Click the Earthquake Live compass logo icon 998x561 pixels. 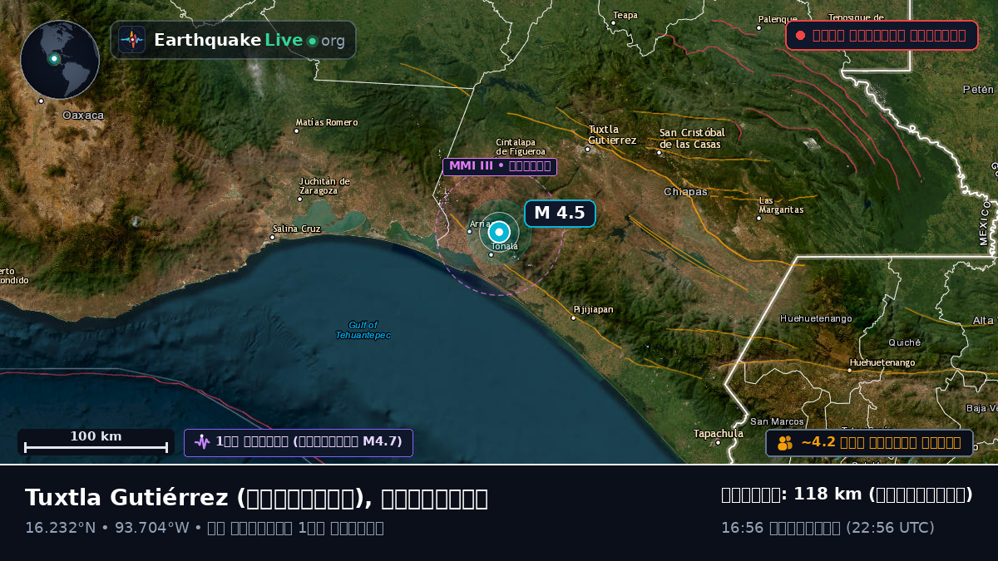pyautogui.click(x=132, y=40)
